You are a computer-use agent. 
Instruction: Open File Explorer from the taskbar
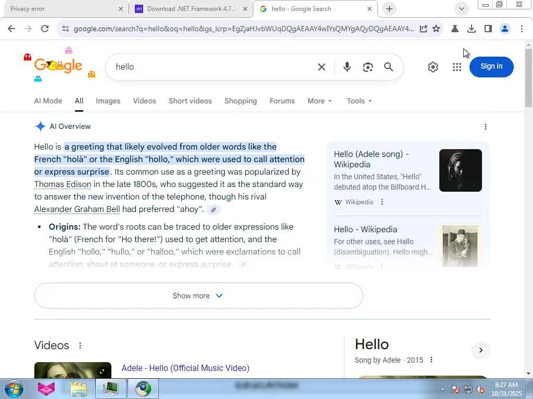79,389
